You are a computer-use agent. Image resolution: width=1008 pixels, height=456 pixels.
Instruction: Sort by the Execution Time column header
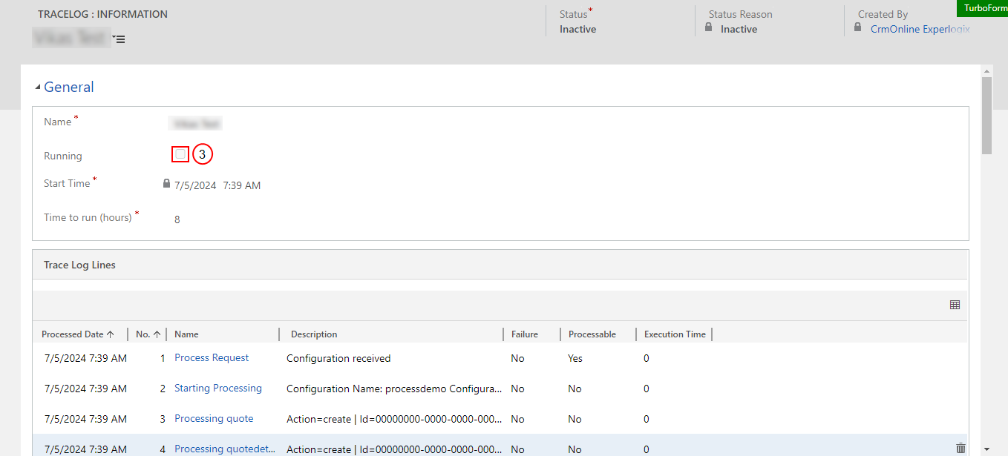pyautogui.click(x=675, y=334)
